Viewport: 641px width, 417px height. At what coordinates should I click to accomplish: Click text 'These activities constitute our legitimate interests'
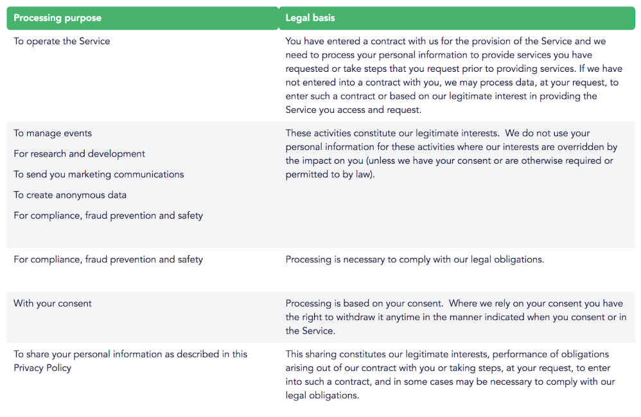coord(392,133)
